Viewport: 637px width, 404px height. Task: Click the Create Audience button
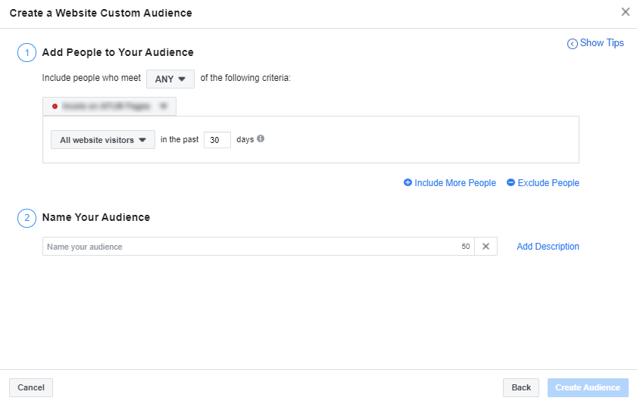point(588,387)
